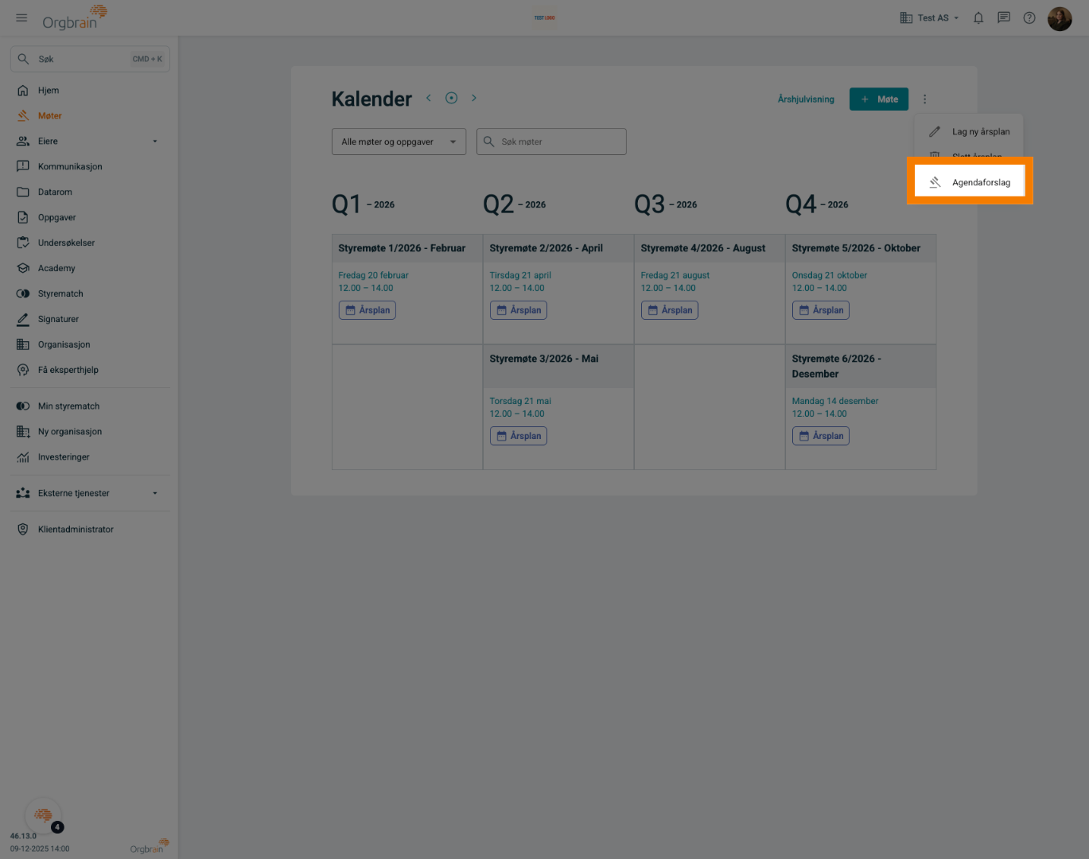Click Årsplan button for Styremøte 3/2026
Viewport: 1089px width, 859px height.
(x=519, y=436)
